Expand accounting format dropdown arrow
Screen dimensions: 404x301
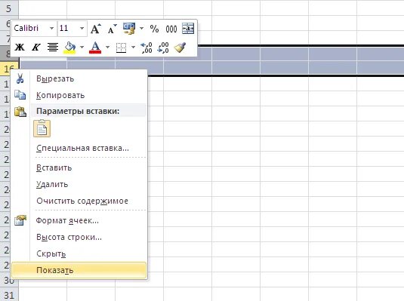(x=141, y=28)
